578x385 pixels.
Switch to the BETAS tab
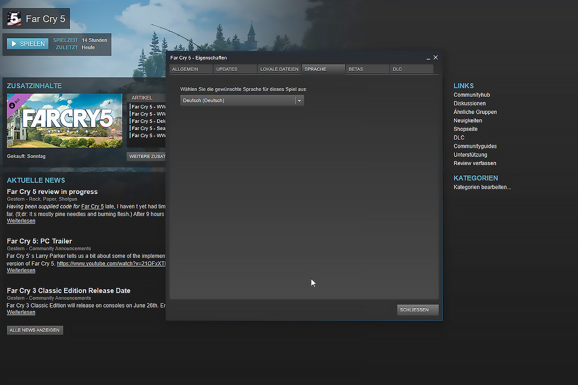tap(368, 69)
